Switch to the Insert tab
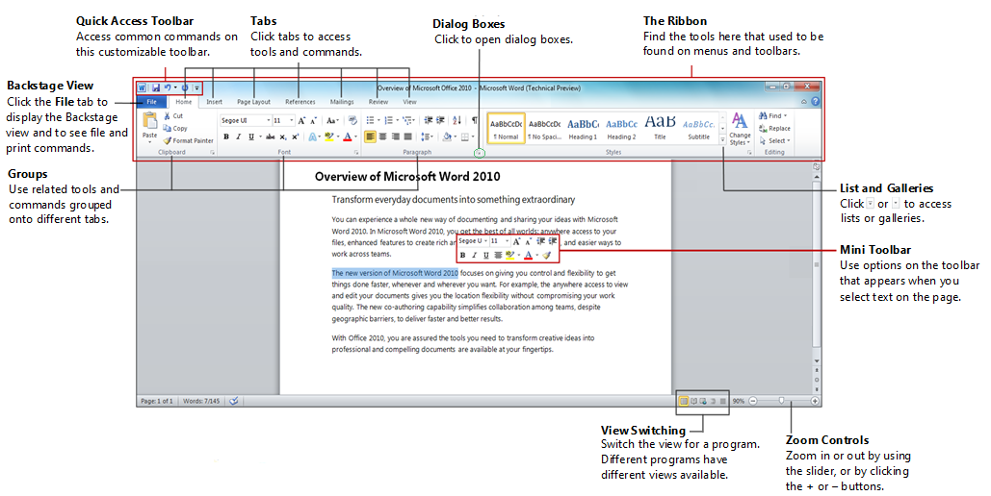The width and height of the screenshot is (991, 496). (214, 102)
